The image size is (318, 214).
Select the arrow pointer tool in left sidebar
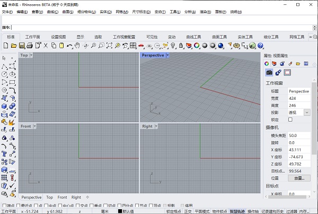pos(4,58)
